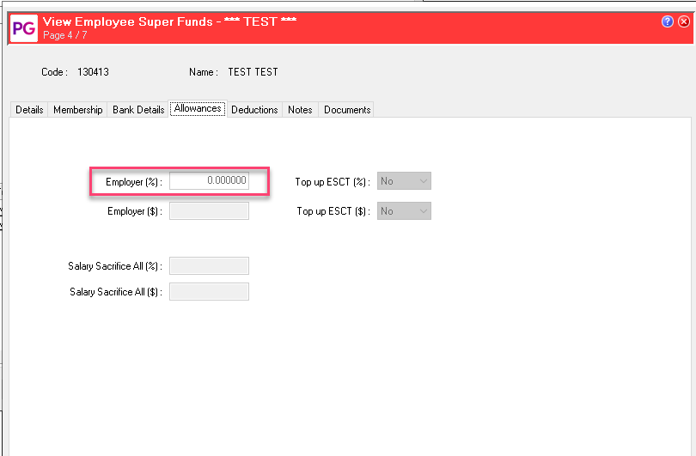Close the View Employee Super Funds window
696x456 pixels.
coord(683,22)
